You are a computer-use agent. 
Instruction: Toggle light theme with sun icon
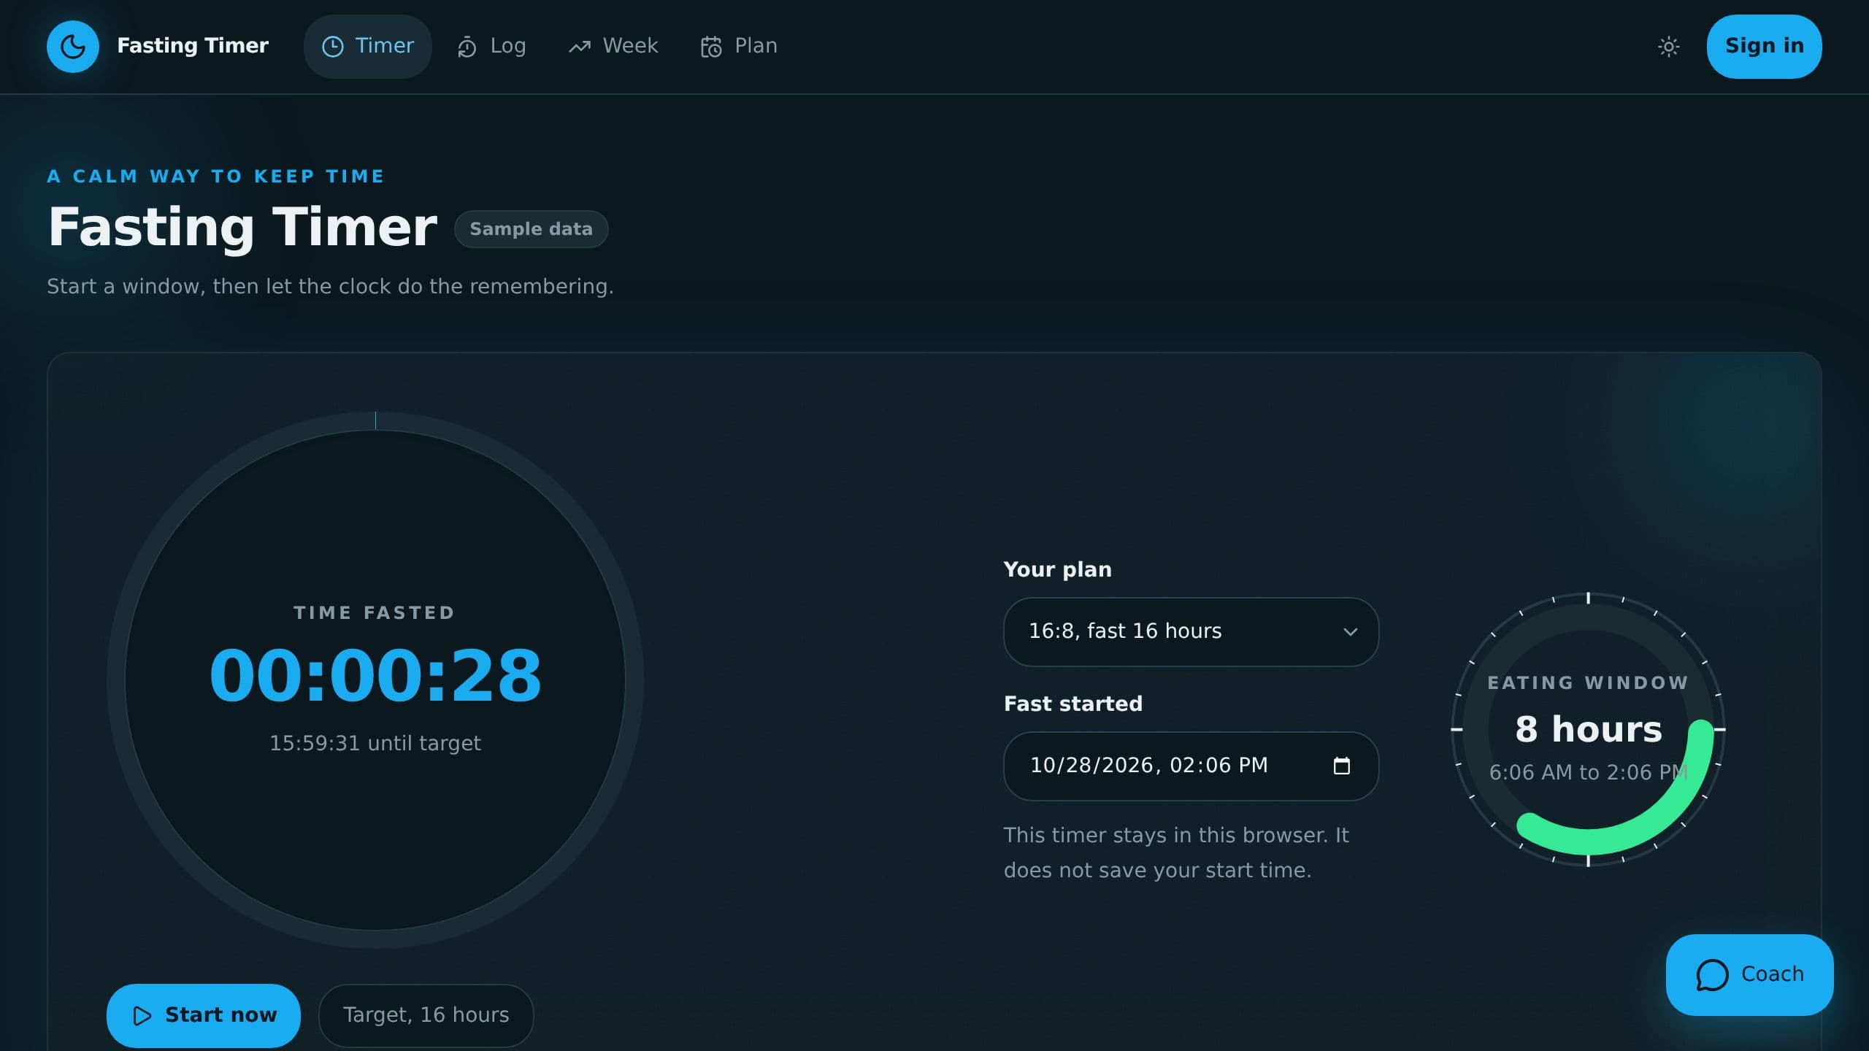point(1668,47)
